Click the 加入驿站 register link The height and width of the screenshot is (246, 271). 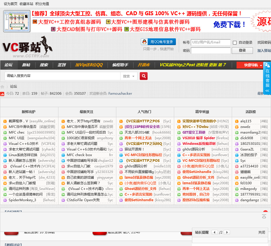tap(264, 50)
